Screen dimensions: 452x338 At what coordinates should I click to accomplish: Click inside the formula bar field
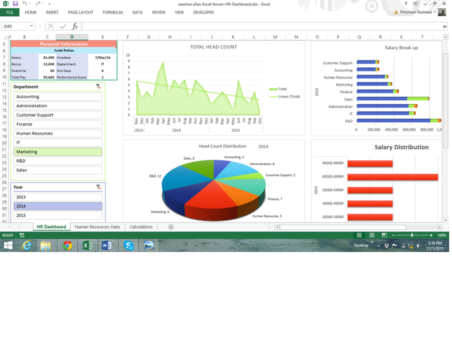[262, 26]
